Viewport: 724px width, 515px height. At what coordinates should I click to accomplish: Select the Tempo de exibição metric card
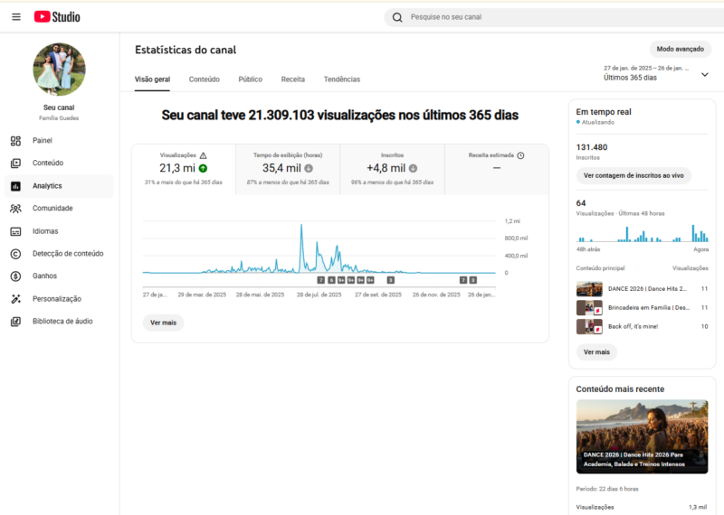coord(288,169)
